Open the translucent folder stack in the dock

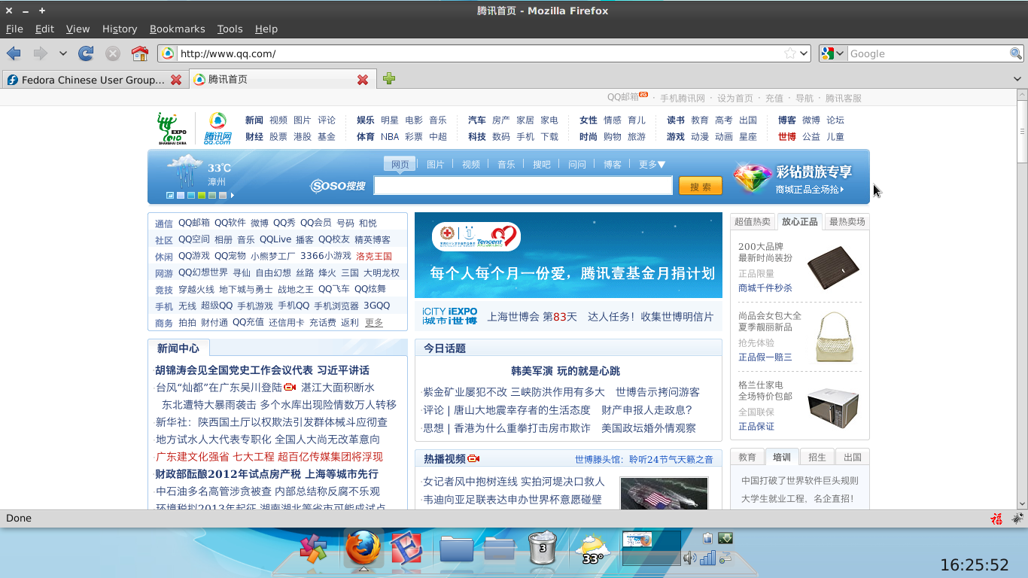tap(500, 548)
